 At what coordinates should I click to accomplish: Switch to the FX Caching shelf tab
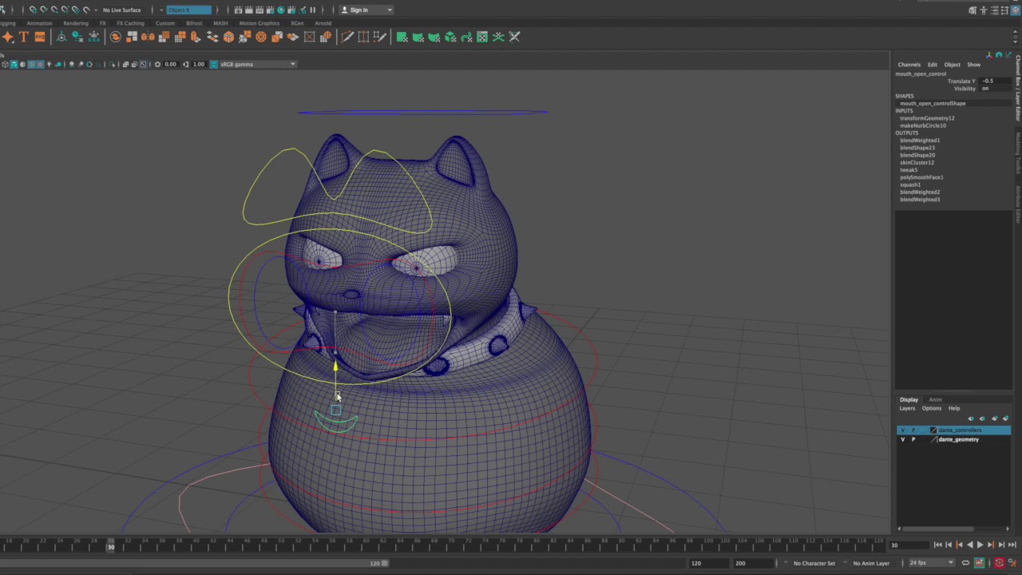coord(130,23)
